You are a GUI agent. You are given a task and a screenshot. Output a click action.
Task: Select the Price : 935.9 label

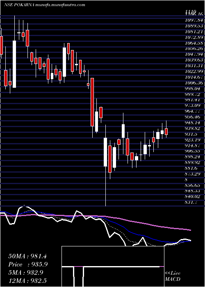(28, 264)
